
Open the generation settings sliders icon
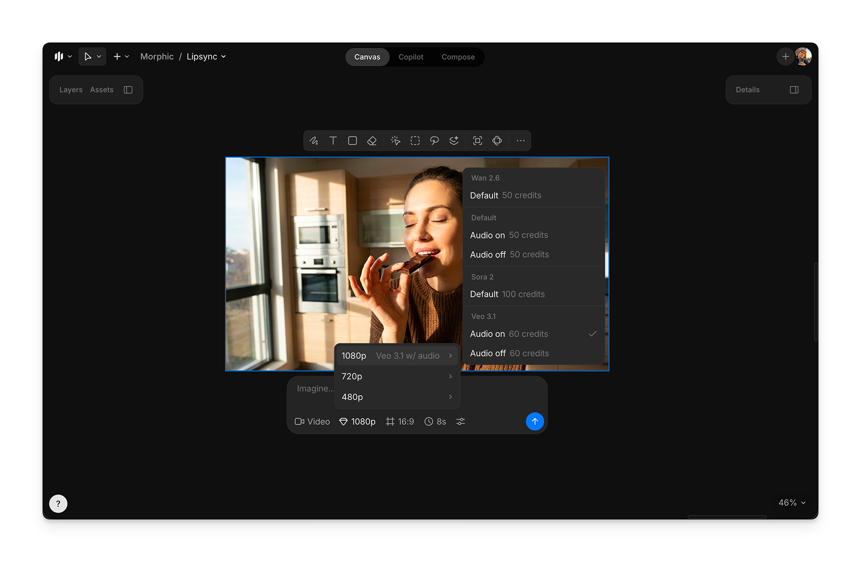pyautogui.click(x=461, y=422)
